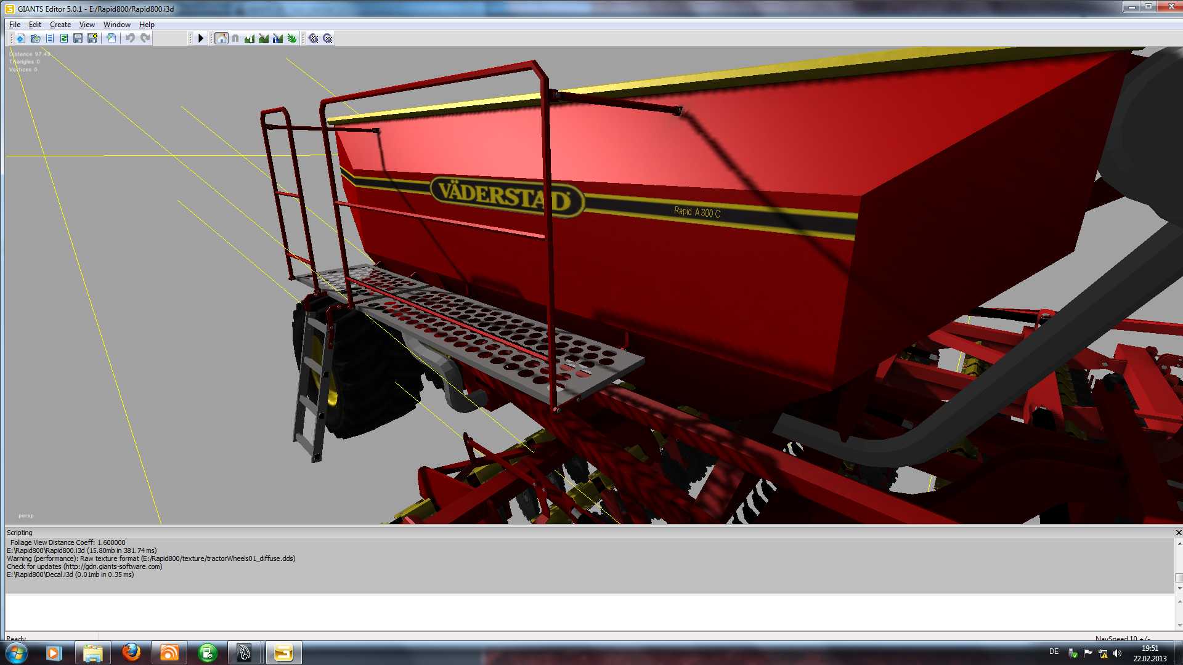Click the 'Foliage View Distance Coeff' log line
Image resolution: width=1183 pixels, height=665 pixels.
pyautogui.click(x=68, y=542)
